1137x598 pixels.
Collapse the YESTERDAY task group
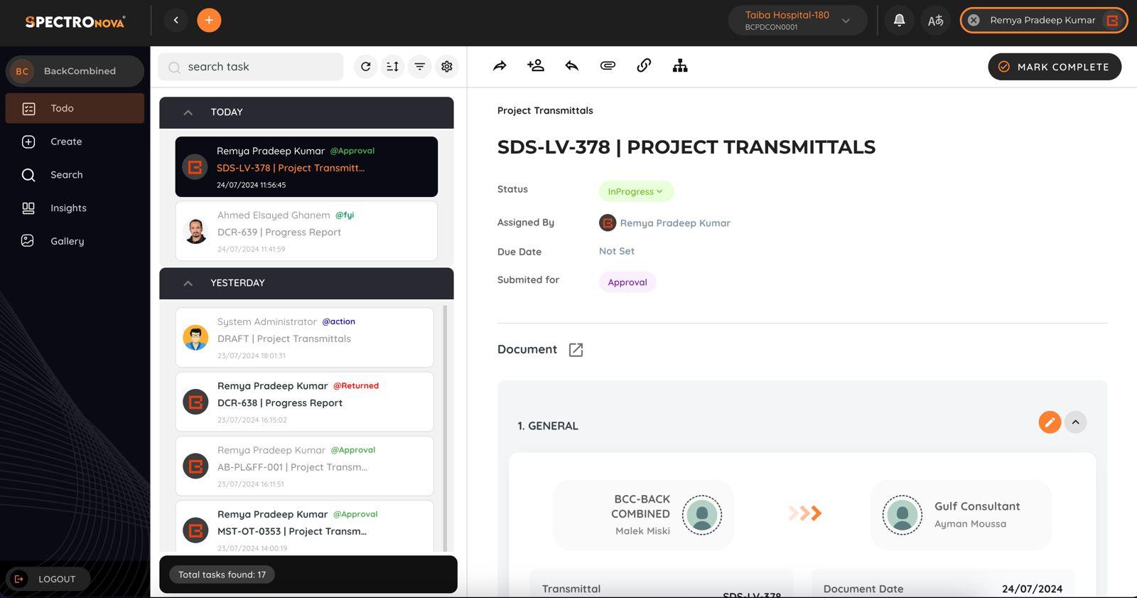(x=188, y=283)
